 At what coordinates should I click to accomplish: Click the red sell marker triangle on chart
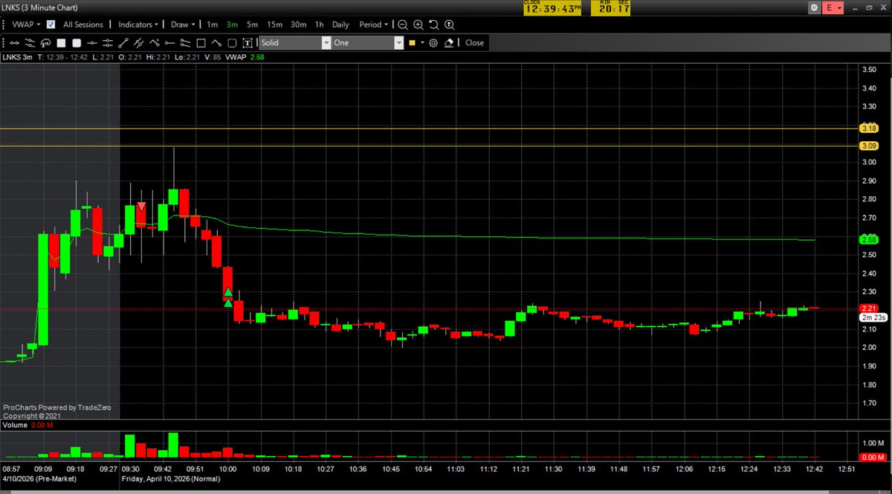(x=141, y=207)
